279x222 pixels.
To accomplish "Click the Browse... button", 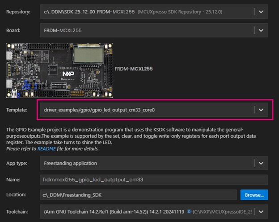I will pos(254,195).
